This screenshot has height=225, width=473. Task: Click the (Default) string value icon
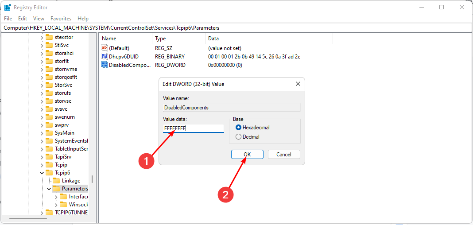105,48
